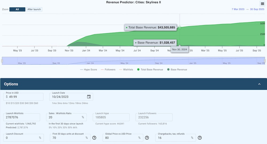Toggle Wishlists series in legend
This screenshot has width=267, height=144.
126,70
